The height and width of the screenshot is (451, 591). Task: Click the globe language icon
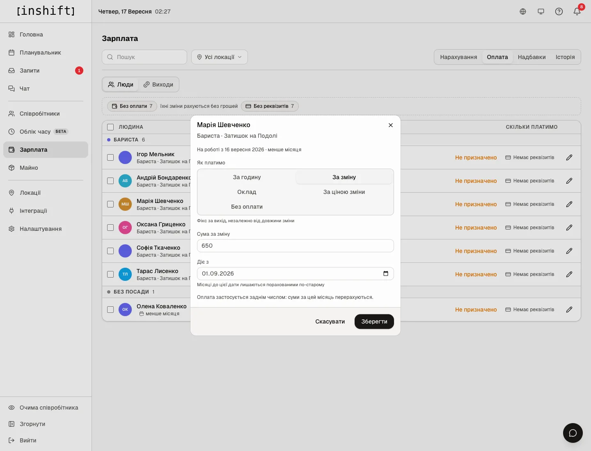click(x=523, y=11)
